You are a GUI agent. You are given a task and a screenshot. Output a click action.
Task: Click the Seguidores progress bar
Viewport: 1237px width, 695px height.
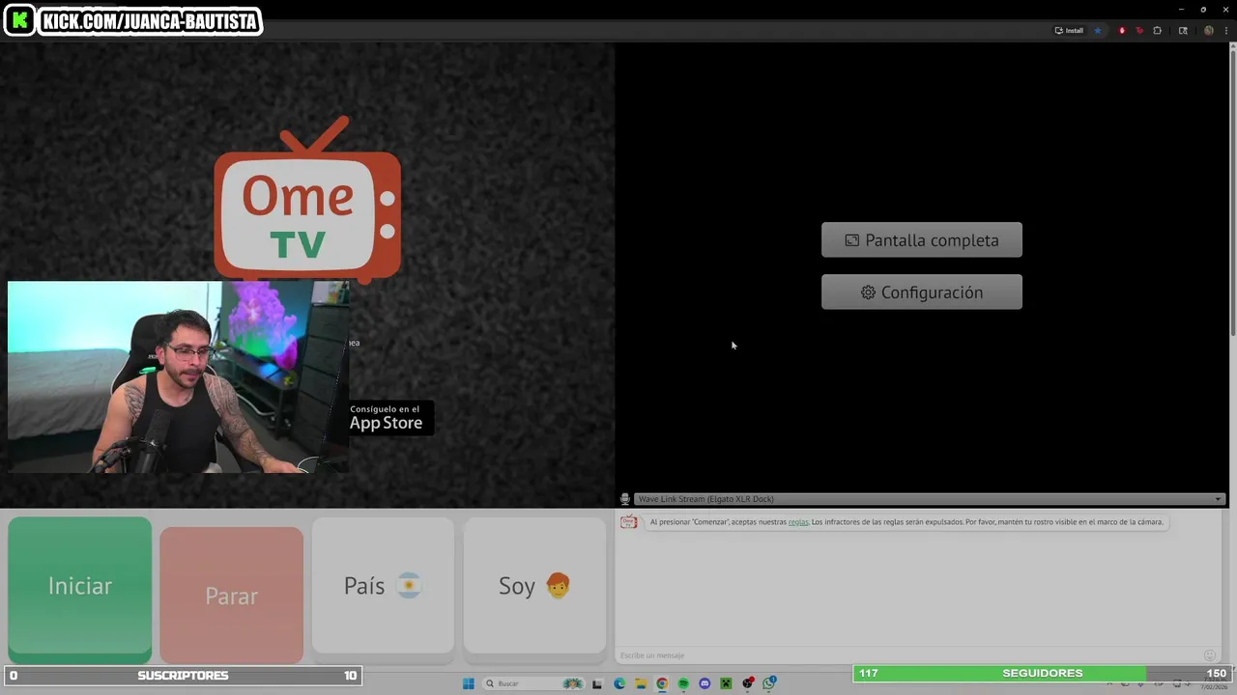pos(1042,674)
